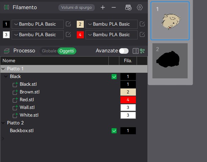Image resolution: width=207 pixels, height=162 pixels.
Task: Open process settings list comparison icon
Action: 136,51
